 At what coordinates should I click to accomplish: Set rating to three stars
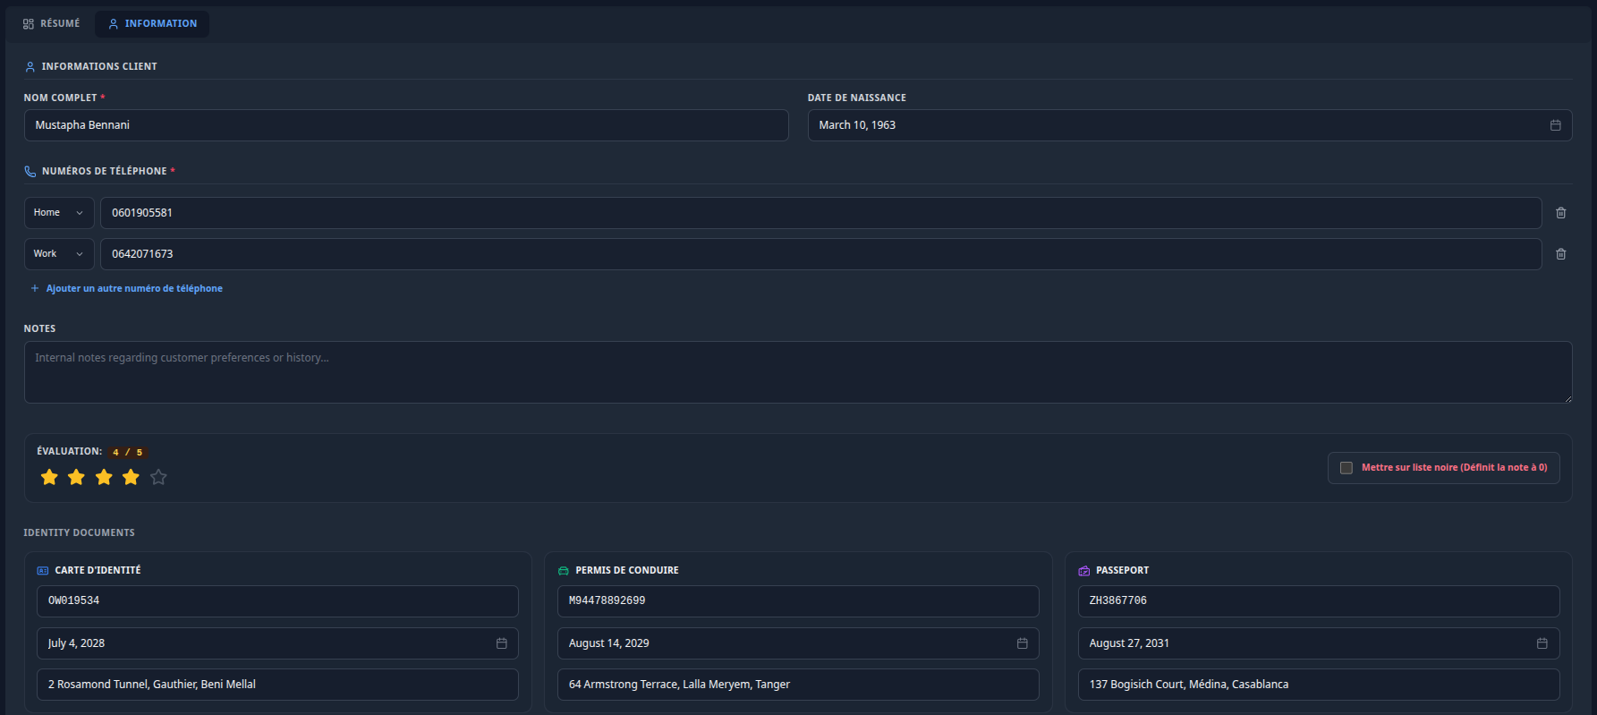tap(104, 477)
